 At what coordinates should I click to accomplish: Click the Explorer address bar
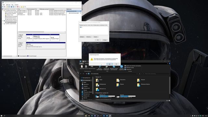113,74
